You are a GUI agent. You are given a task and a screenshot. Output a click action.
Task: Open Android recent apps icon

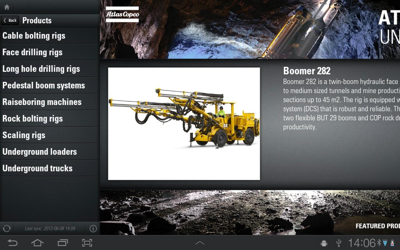pos(62,243)
